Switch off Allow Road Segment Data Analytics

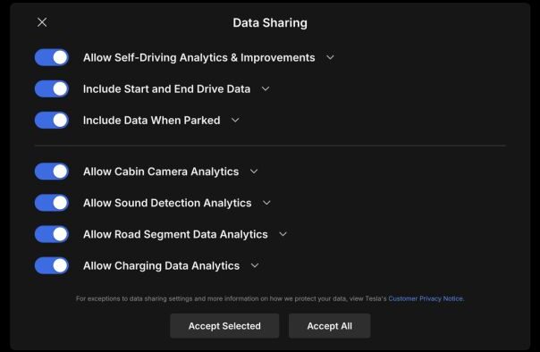(x=52, y=234)
